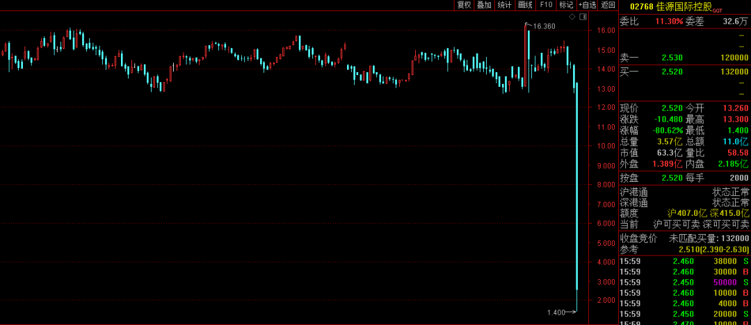Click the 每手 value 2000
This screenshot has width=751, height=325.
[738, 178]
